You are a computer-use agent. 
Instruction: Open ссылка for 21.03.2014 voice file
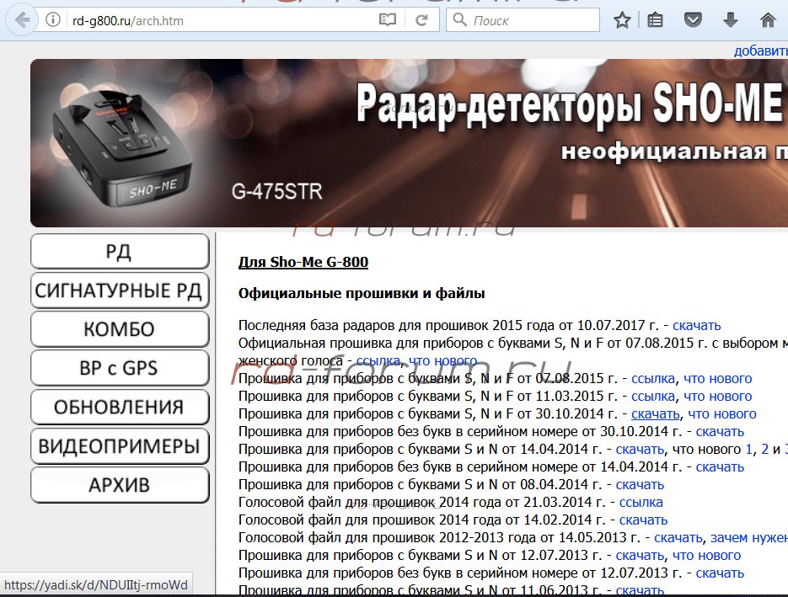coord(641,502)
